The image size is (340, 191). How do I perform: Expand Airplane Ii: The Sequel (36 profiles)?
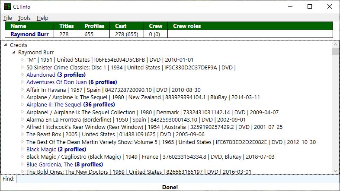[22, 104]
